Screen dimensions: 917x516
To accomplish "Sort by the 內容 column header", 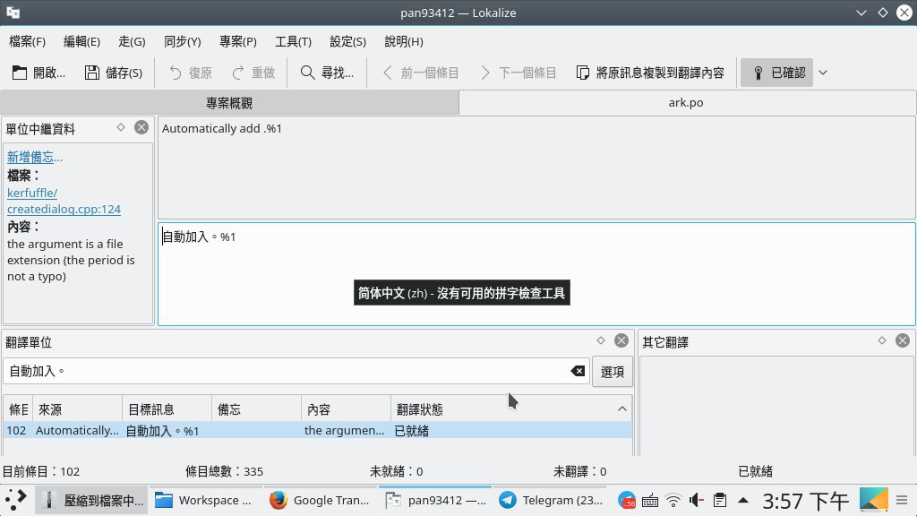I will coord(346,409).
